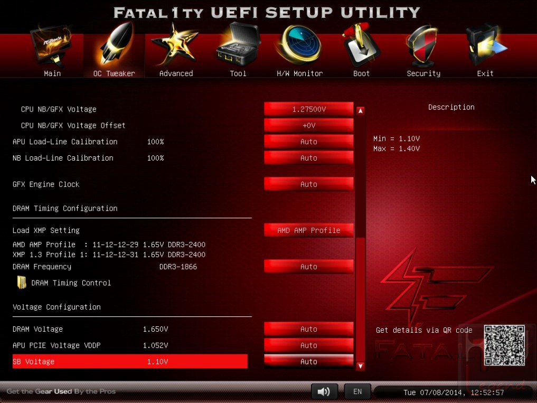537x403 pixels.
Task: Click the scroll up arrow
Action: pos(360,111)
